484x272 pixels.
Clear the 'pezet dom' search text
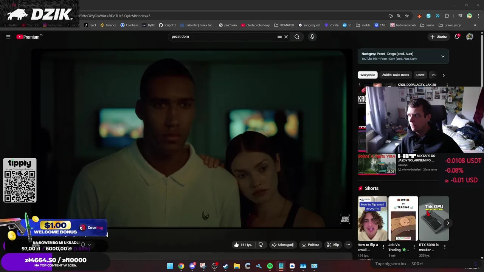[286, 37]
